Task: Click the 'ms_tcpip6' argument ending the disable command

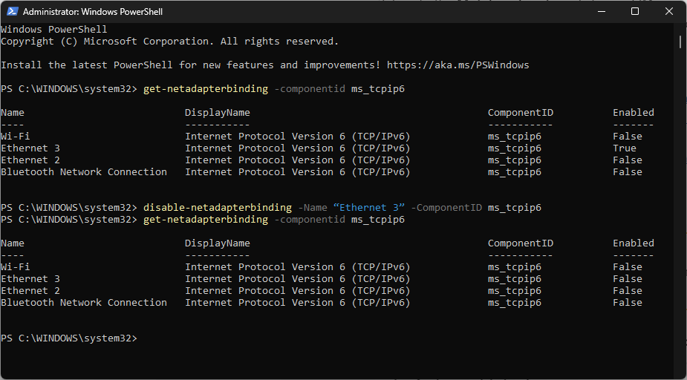Action: pos(515,208)
